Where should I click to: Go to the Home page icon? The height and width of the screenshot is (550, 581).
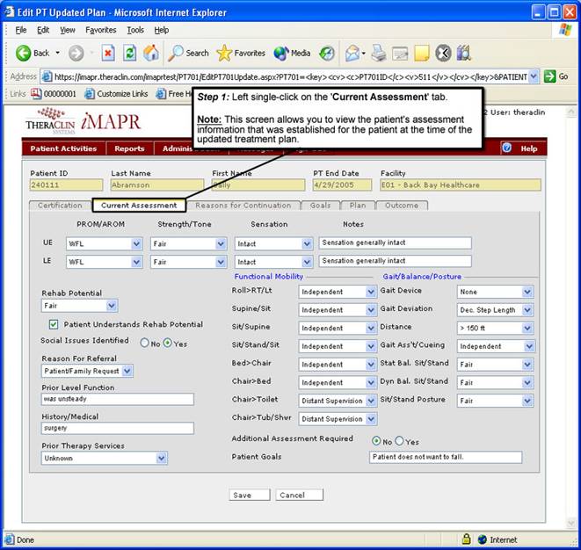click(x=151, y=53)
